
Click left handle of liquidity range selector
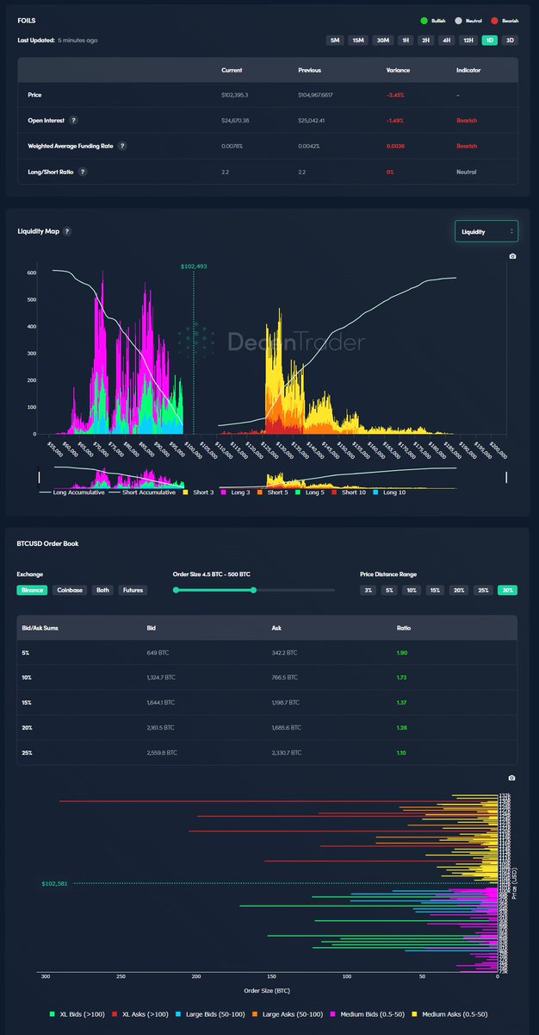39,476
